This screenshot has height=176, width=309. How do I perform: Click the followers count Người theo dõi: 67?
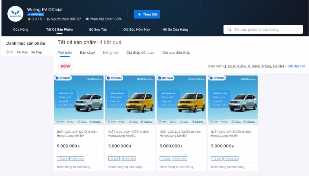63,19
